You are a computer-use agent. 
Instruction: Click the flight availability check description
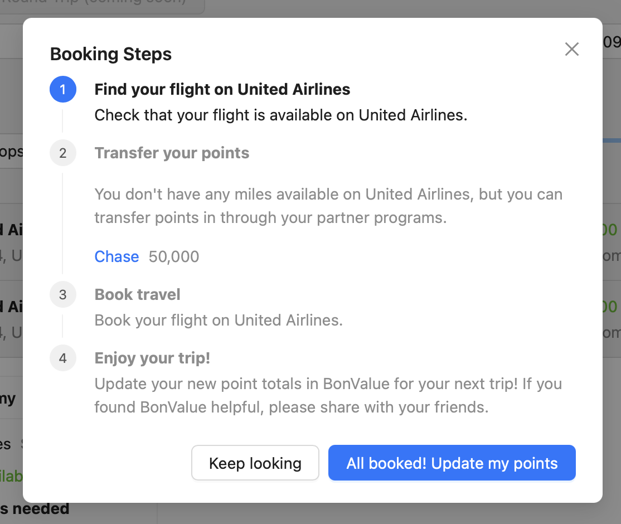[x=280, y=115]
